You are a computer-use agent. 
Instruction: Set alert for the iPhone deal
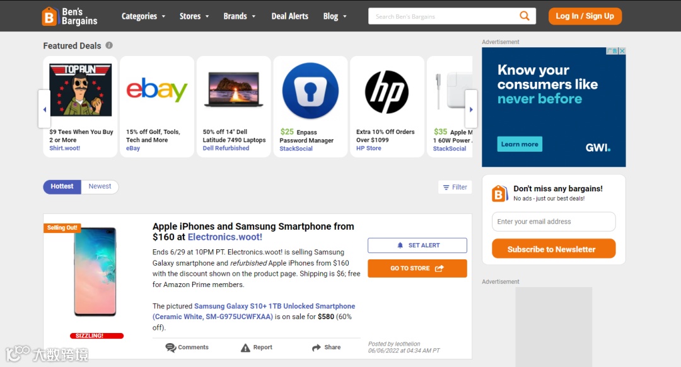(417, 246)
